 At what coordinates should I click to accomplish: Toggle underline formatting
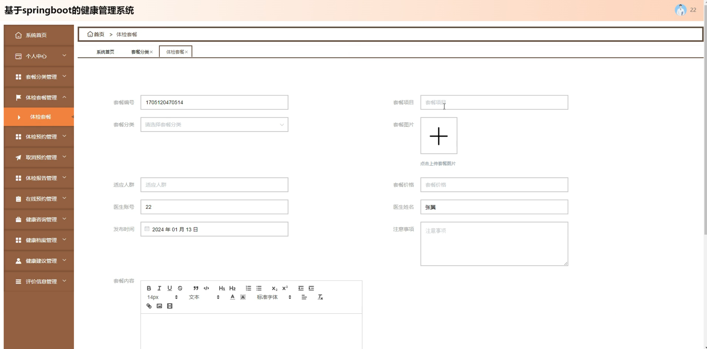pyautogui.click(x=170, y=288)
